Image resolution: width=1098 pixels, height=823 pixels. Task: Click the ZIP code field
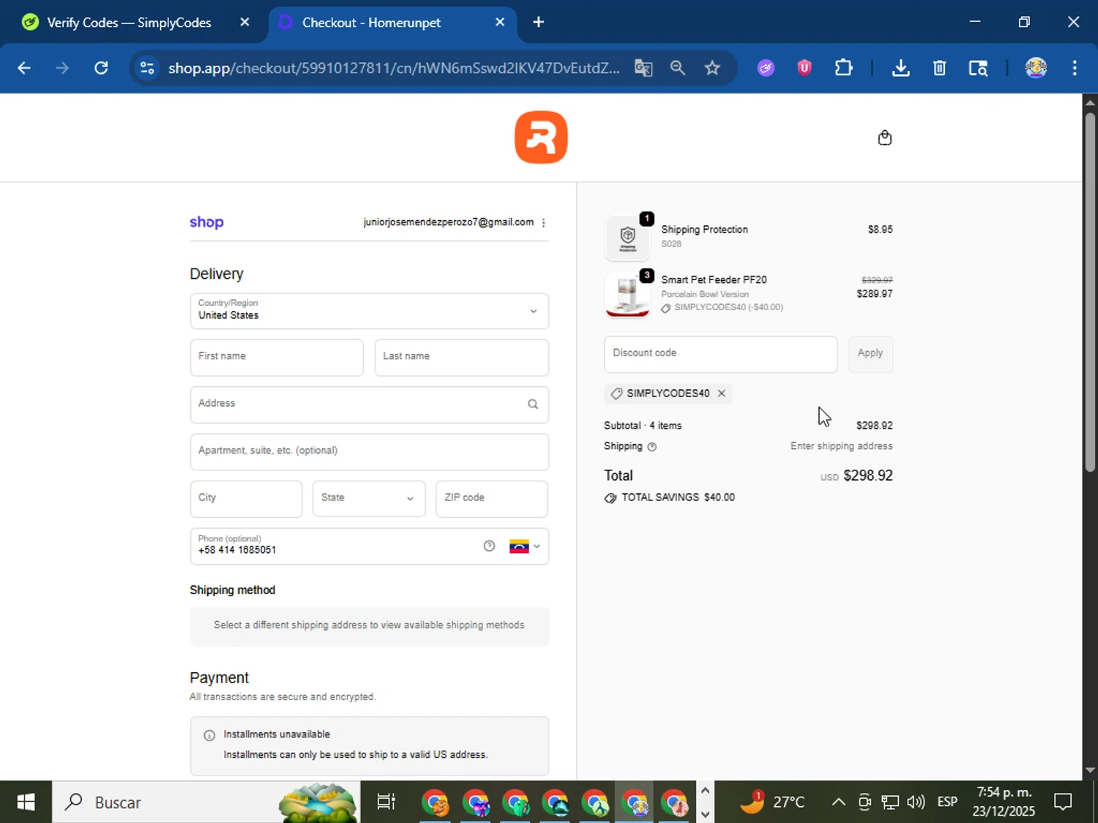[x=491, y=498]
